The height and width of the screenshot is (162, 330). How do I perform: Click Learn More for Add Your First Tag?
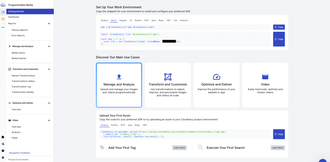tap(179, 148)
